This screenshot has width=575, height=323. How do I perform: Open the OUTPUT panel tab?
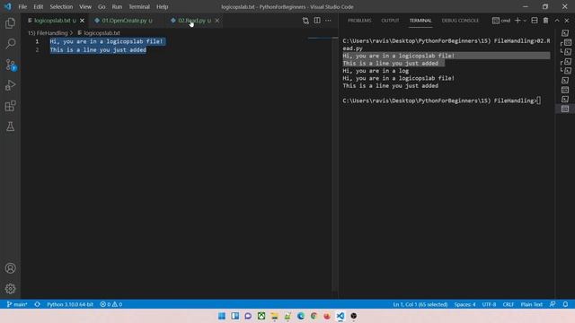(390, 21)
